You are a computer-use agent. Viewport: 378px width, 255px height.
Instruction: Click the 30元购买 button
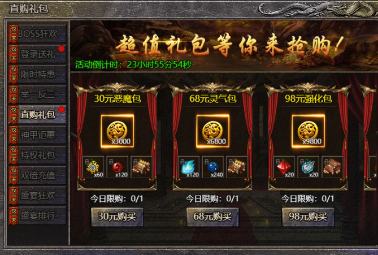click(x=117, y=217)
